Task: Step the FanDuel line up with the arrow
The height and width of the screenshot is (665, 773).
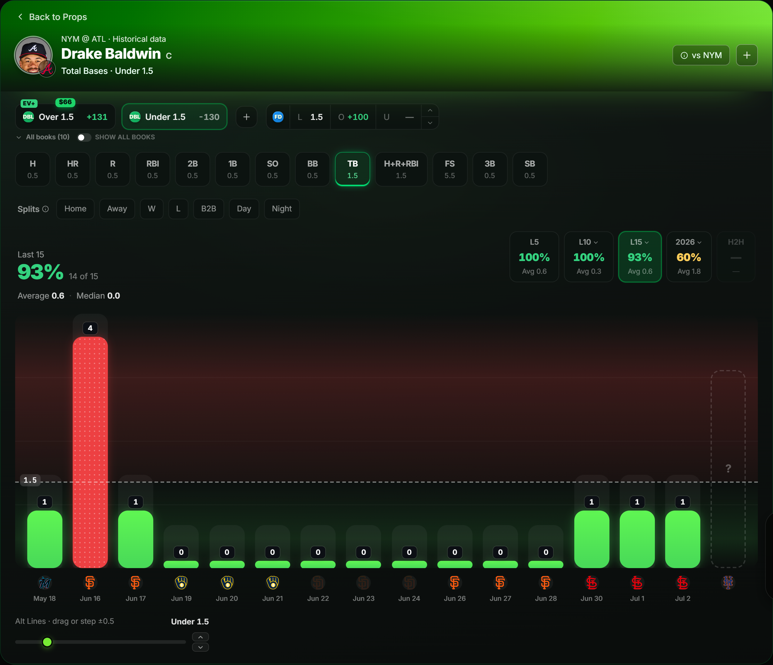Action: (430, 111)
